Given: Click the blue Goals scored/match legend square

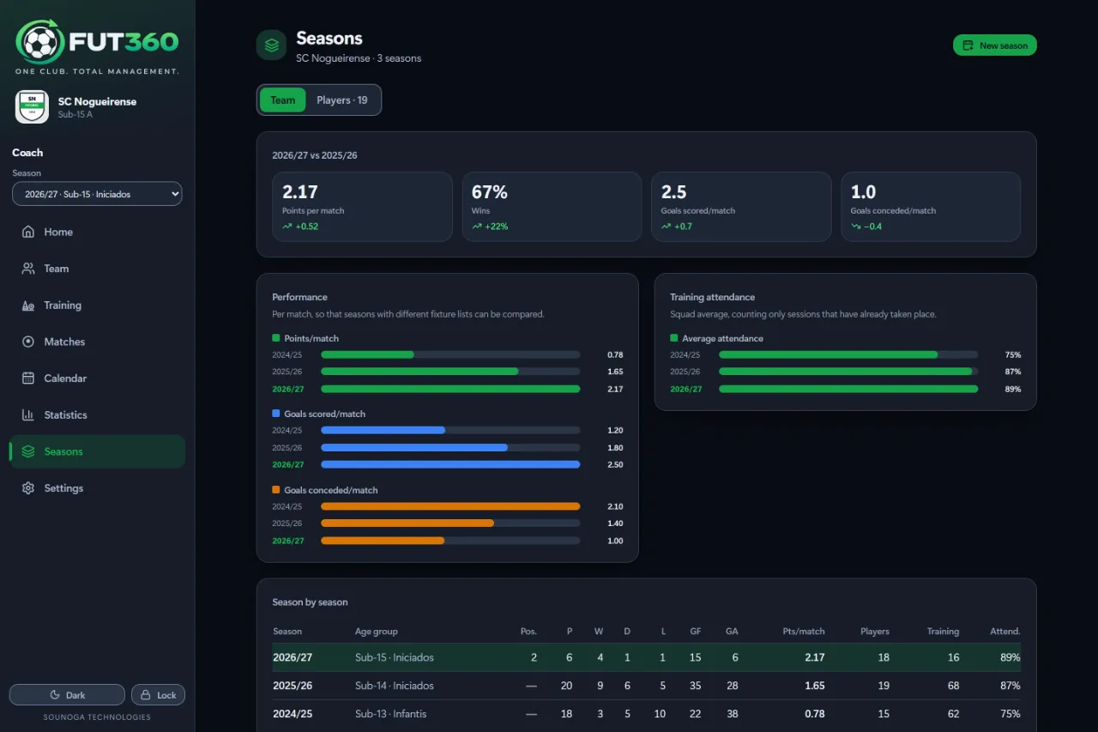Looking at the screenshot, I should tap(276, 414).
